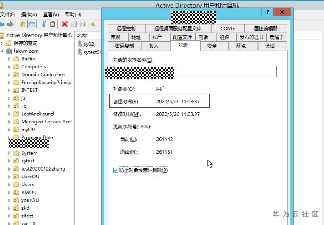The width and height of the screenshot is (324, 225).
Task: Click the Saved Queries (保存的查询) folder icon
Action: (8, 43)
